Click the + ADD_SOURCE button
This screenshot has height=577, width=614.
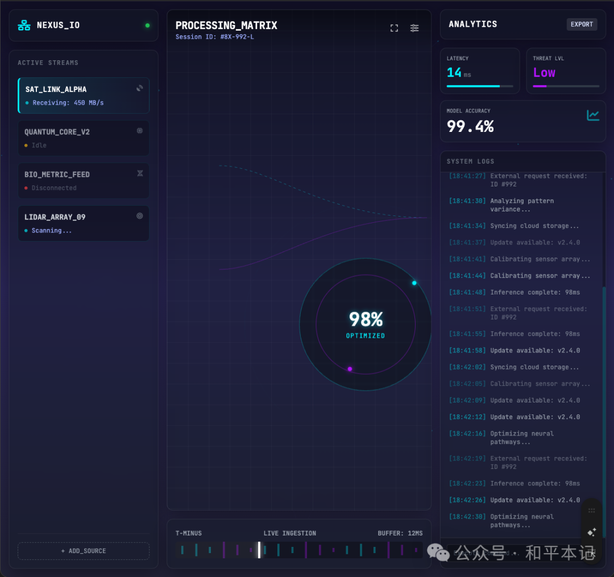click(84, 551)
